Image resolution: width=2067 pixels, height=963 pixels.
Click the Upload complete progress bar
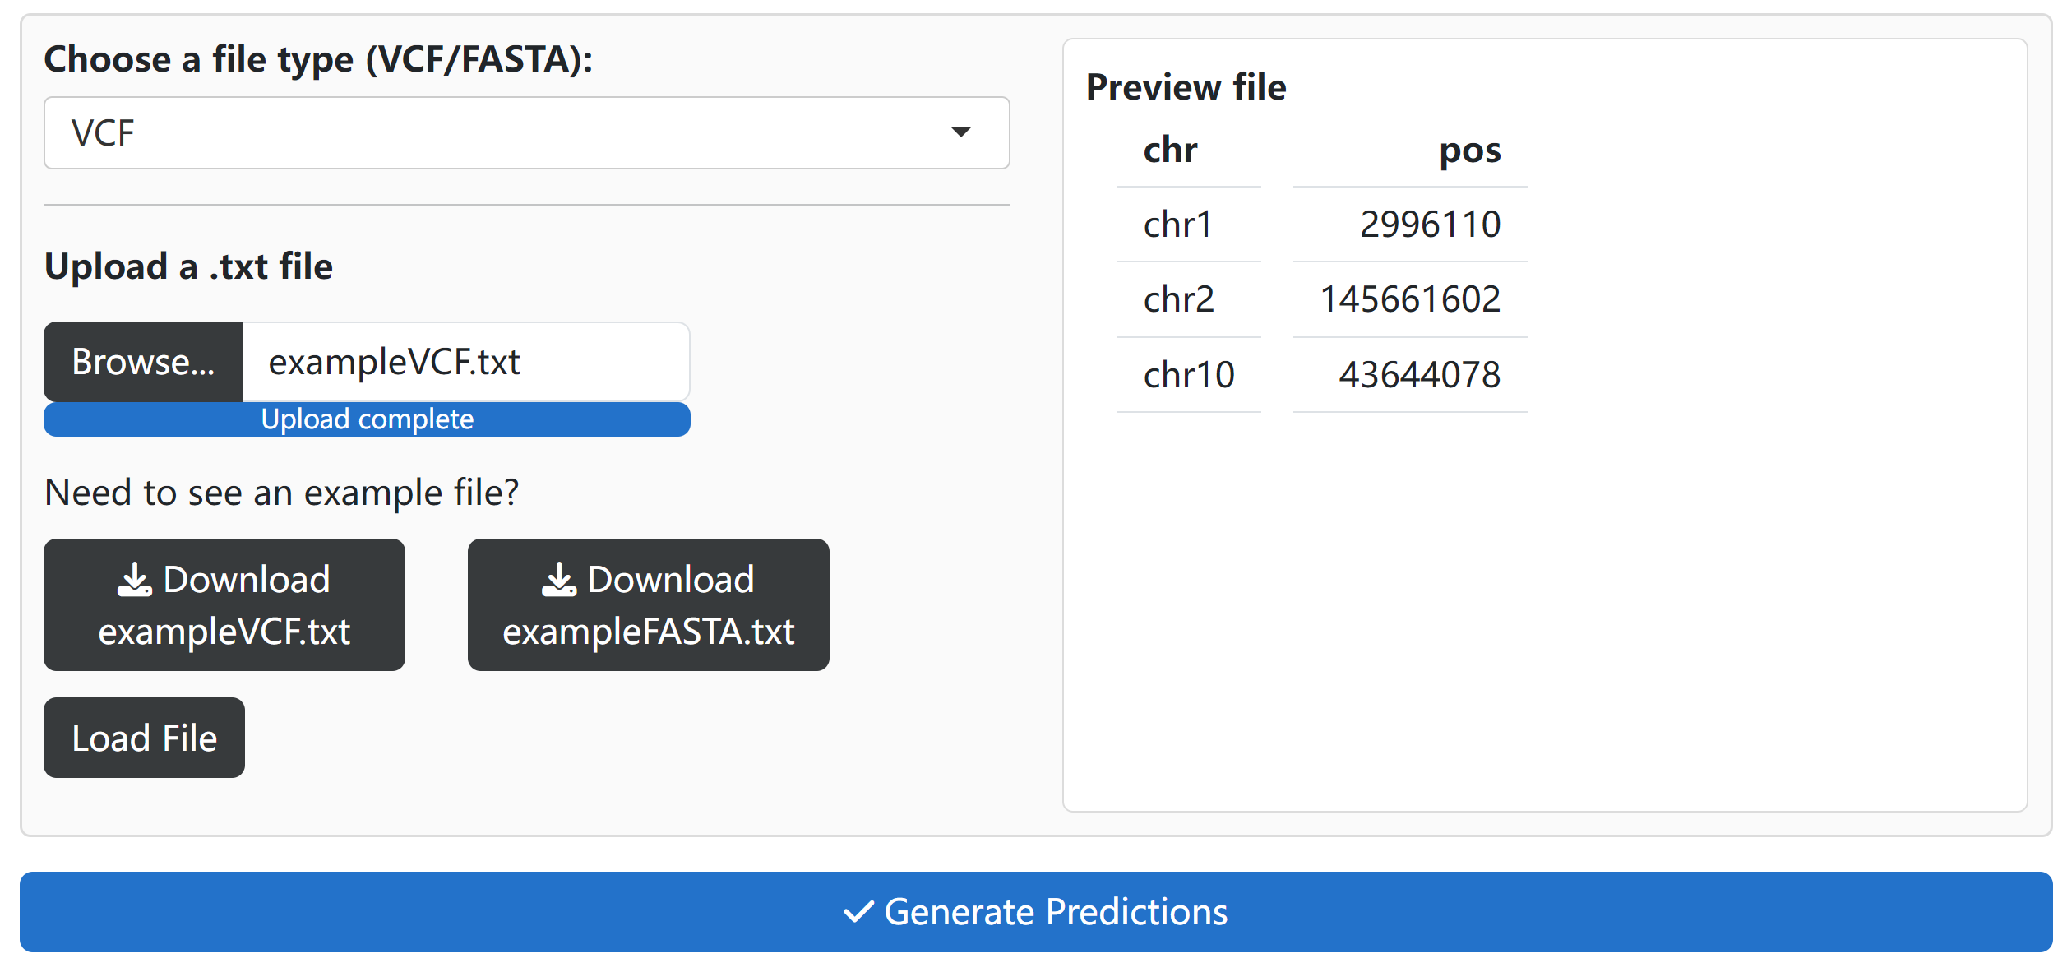(367, 419)
